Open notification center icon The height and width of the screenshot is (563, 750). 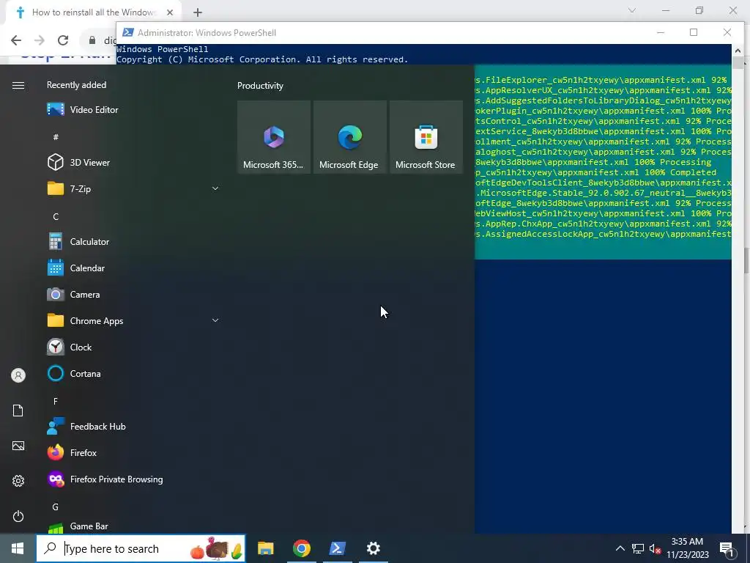point(727,548)
